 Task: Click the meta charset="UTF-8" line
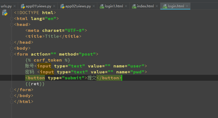click(56, 30)
